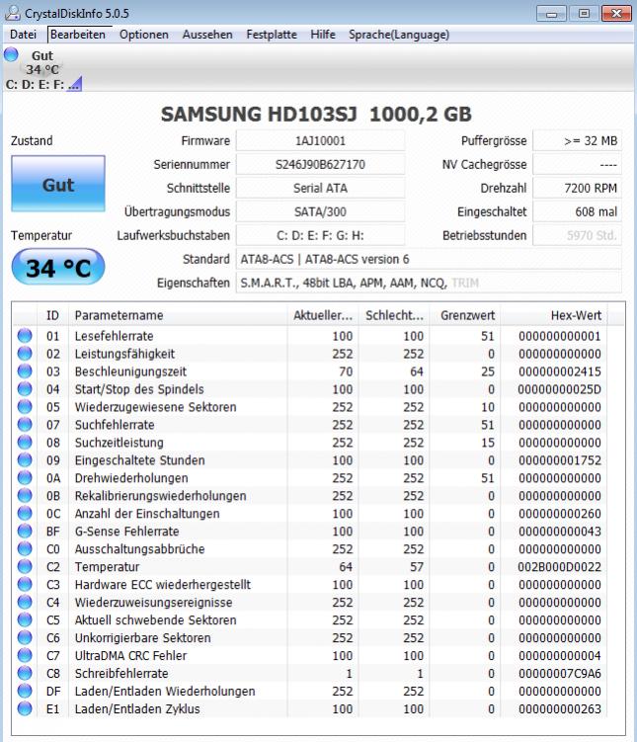This screenshot has width=637, height=742.
Task: Click the blue disk status orb in top bar
Action: (11, 55)
